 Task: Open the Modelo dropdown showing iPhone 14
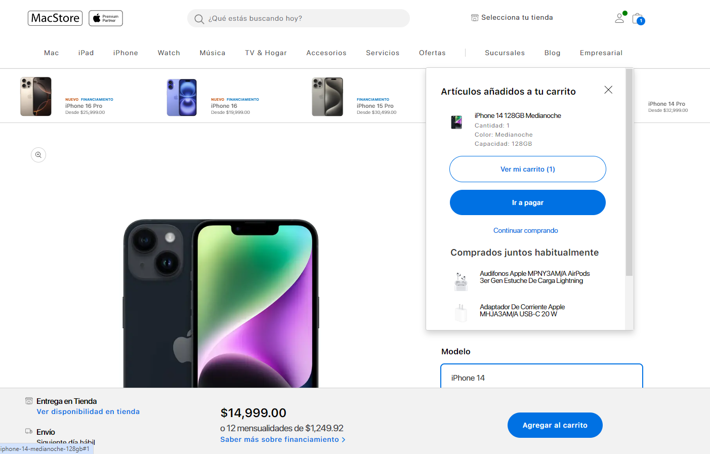tap(541, 377)
